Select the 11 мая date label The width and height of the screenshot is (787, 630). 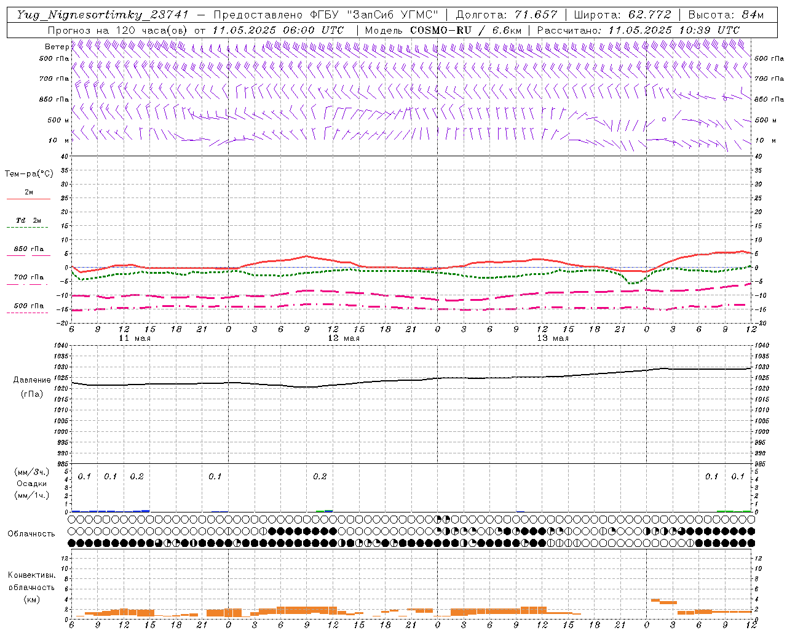pos(135,338)
